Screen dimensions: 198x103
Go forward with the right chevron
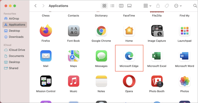(43, 6)
